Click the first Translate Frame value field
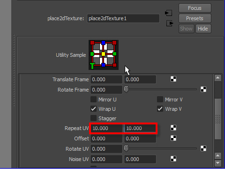Viewport: 225px width, 169px height. (x=106, y=79)
